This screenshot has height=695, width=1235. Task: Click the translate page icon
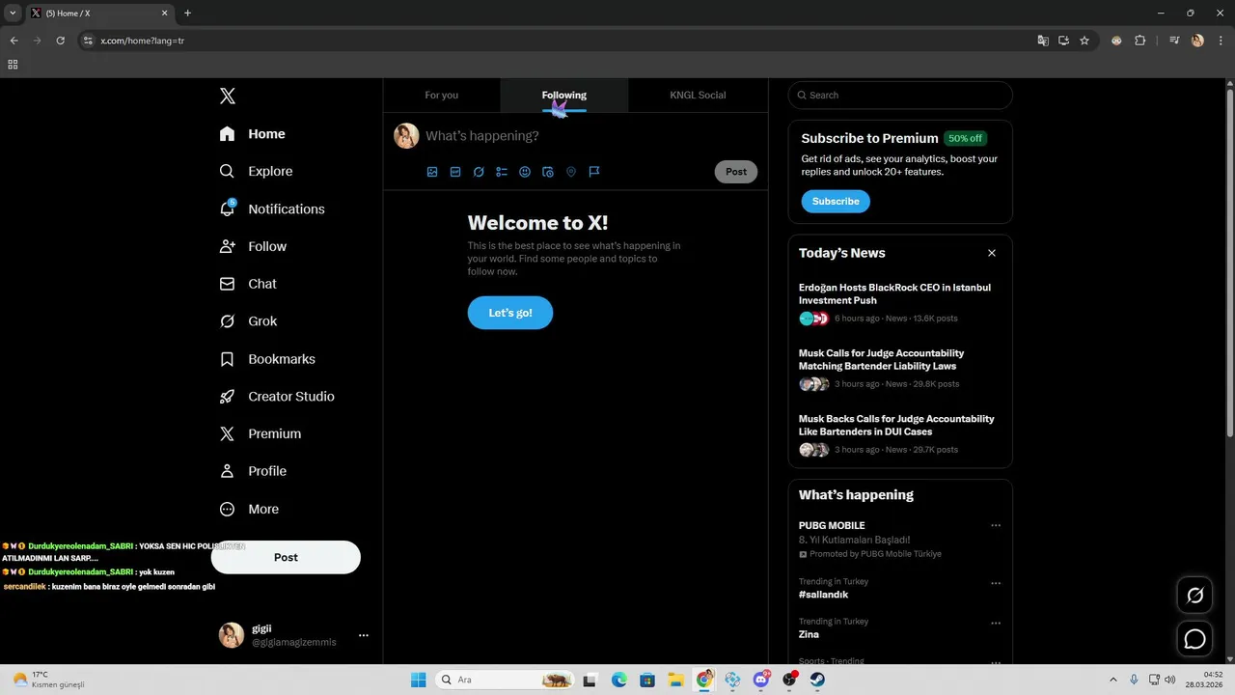1042,41
